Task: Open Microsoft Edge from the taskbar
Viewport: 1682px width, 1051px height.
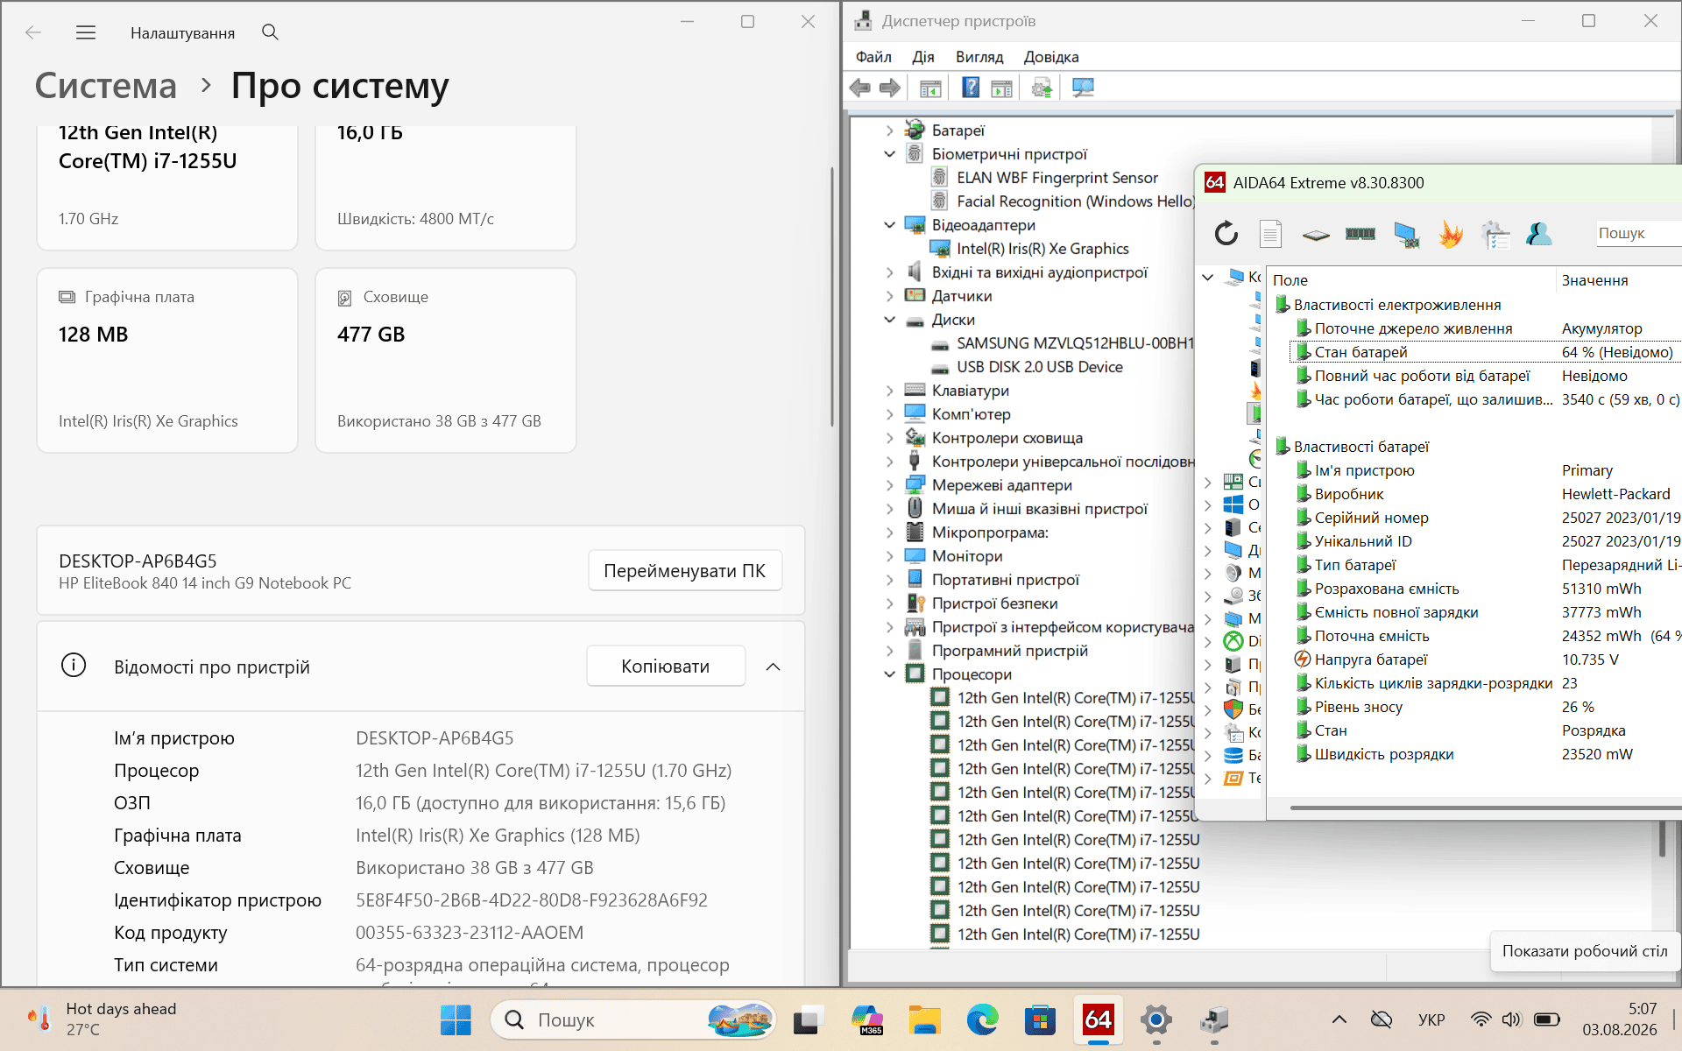Action: pyautogui.click(x=982, y=1019)
